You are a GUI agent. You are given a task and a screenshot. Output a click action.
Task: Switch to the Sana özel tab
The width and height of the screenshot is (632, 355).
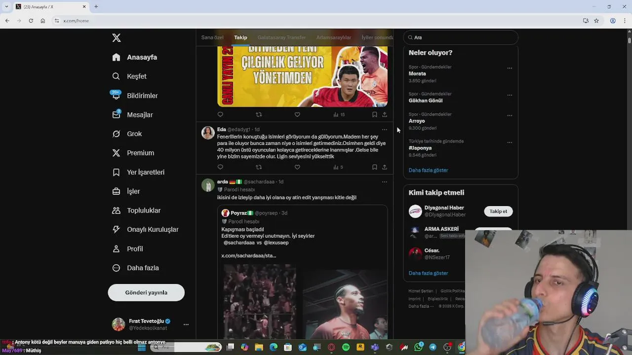[x=212, y=37]
